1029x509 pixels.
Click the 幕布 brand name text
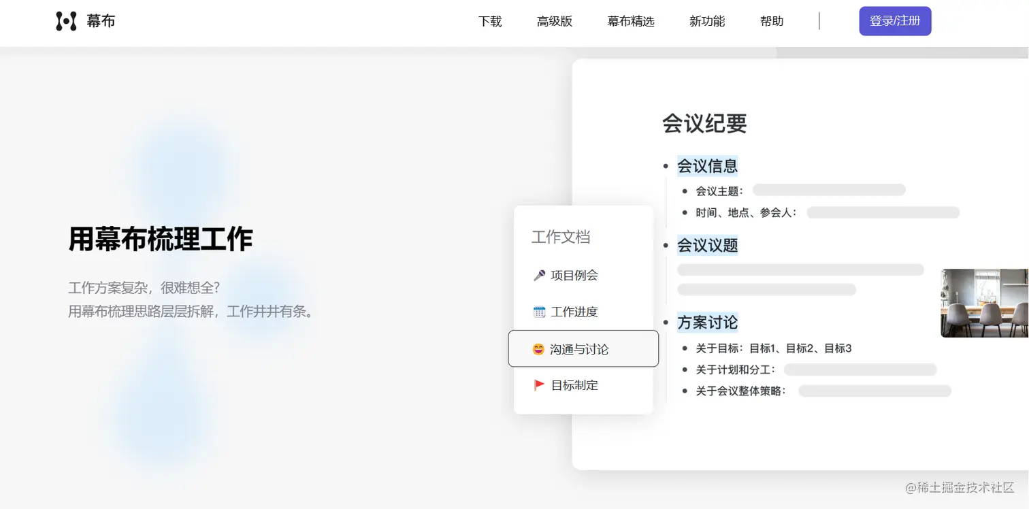click(101, 21)
